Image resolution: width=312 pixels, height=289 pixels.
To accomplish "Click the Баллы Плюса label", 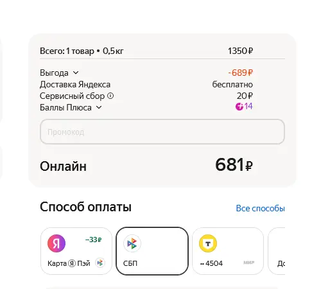I will click(x=65, y=107).
